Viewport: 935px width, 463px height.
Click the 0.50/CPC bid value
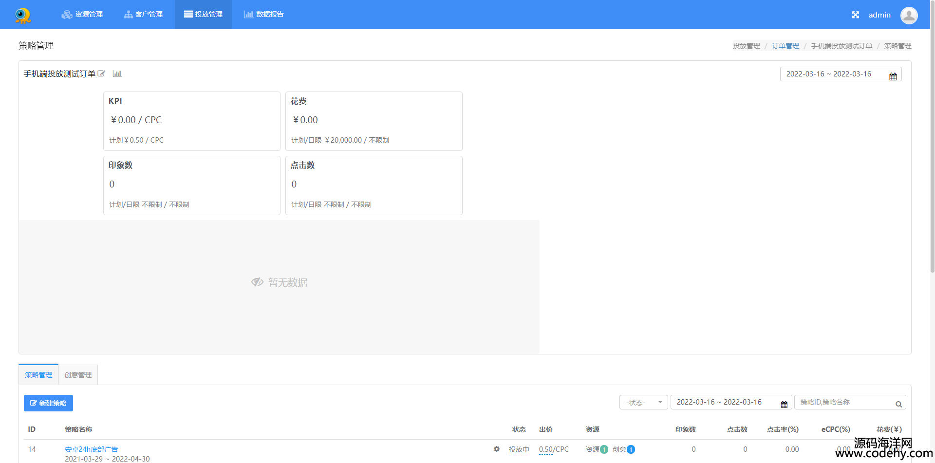click(554, 449)
